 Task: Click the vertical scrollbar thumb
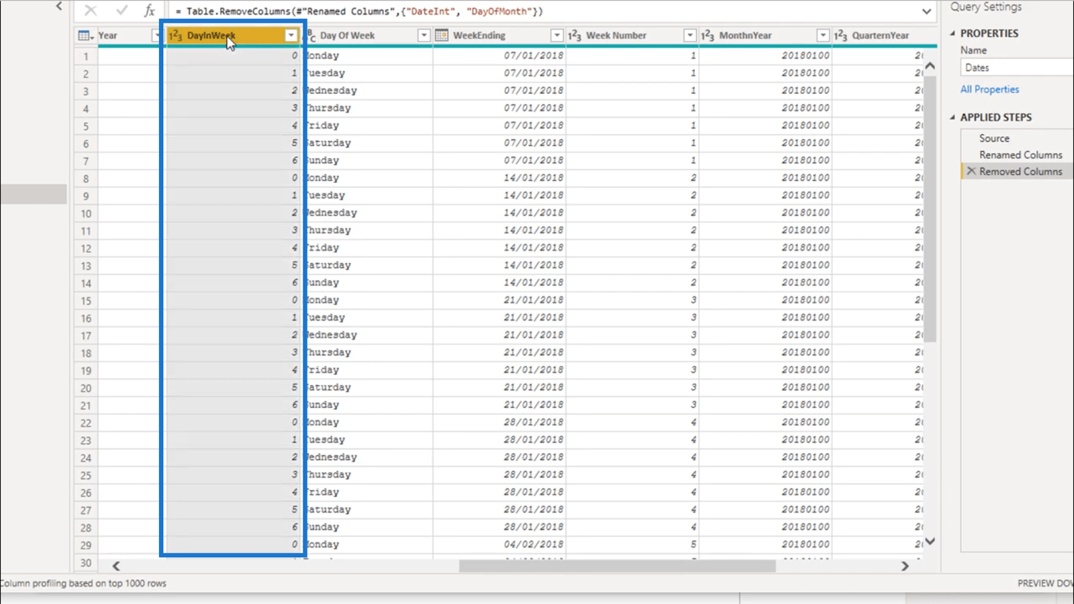click(930, 209)
